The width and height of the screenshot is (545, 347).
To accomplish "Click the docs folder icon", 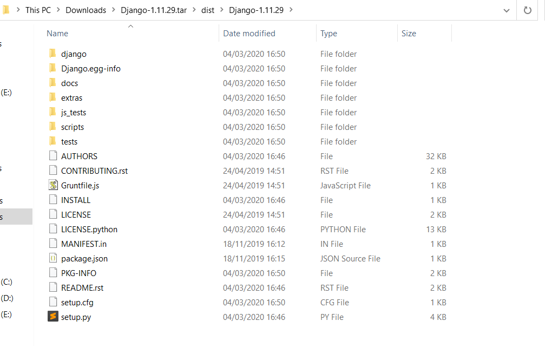I will [52, 83].
